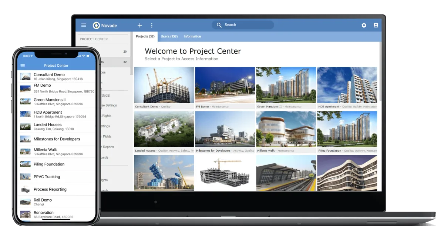Screen dimensions: 444x226
Task: Open the Millenia Walk project thumbnail
Action: pos(286,129)
